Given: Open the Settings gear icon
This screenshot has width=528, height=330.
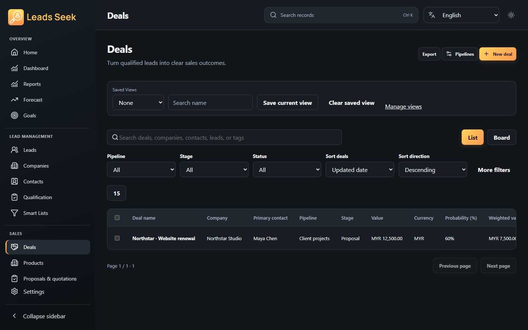Looking at the screenshot, I should coord(15,291).
